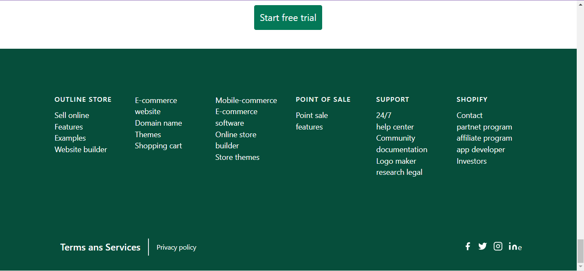Click the 24/7 help center link
The height and width of the screenshot is (271, 584).
[394, 121]
